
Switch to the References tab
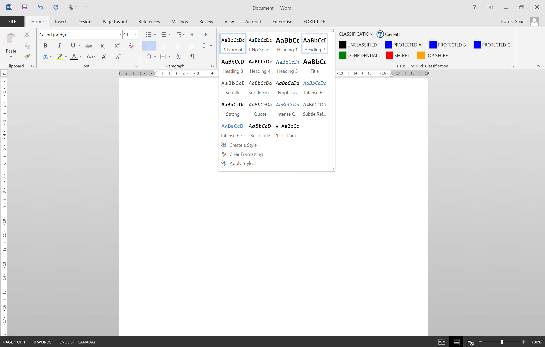click(149, 21)
